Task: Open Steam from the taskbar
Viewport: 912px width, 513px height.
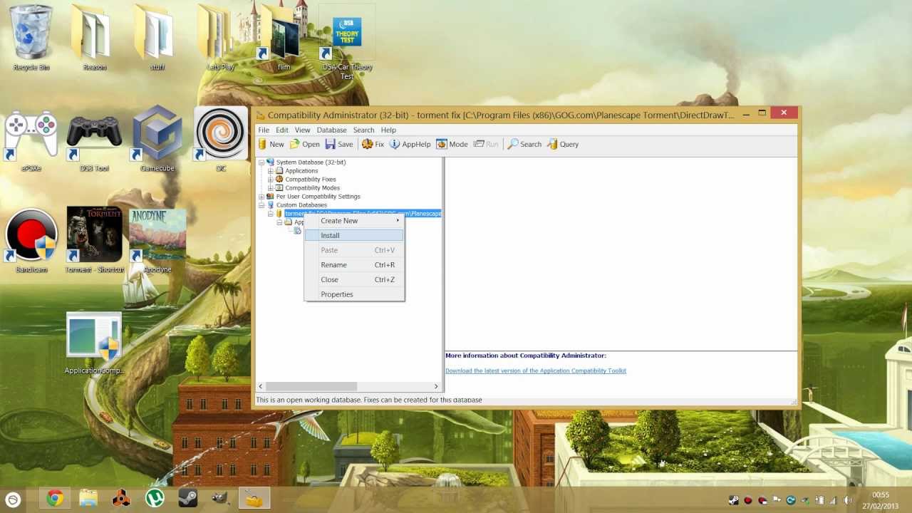Action: (188, 499)
